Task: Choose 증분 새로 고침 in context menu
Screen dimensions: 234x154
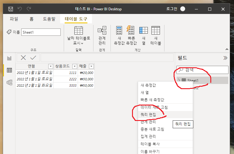Action: coord(165,129)
